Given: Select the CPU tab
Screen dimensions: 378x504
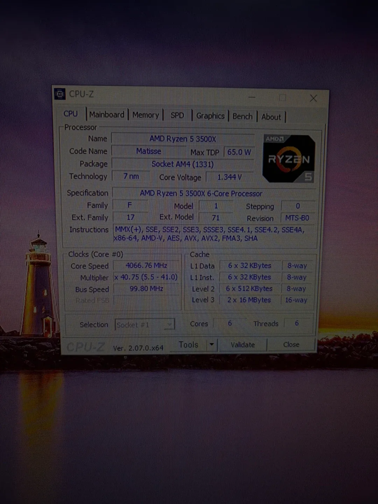Looking at the screenshot, I should [71, 114].
